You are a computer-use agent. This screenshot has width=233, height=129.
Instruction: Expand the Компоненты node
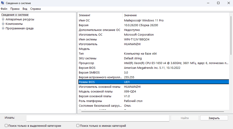pyautogui.click(x=3, y=24)
